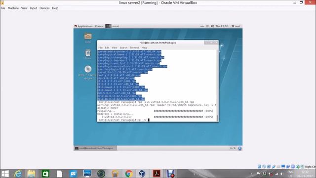This screenshot has height=178, width=316.
Task: Open the GNOME Places menu
Action: [x=99, y=26]
